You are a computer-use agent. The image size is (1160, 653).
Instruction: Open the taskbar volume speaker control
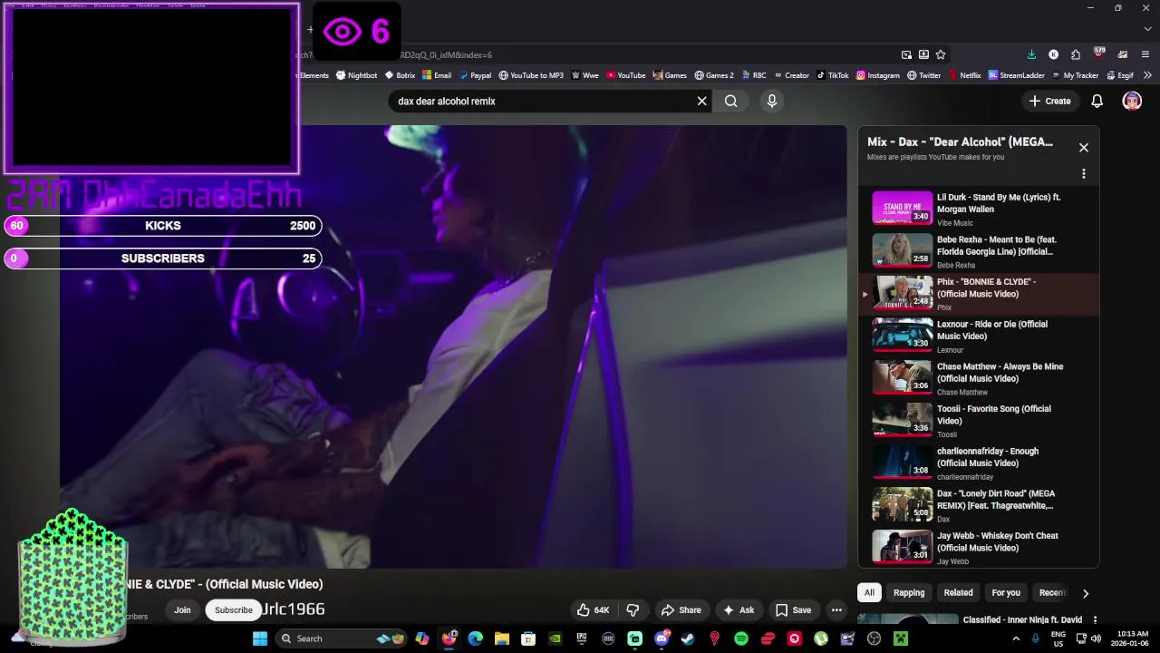tap(1096, 638)
